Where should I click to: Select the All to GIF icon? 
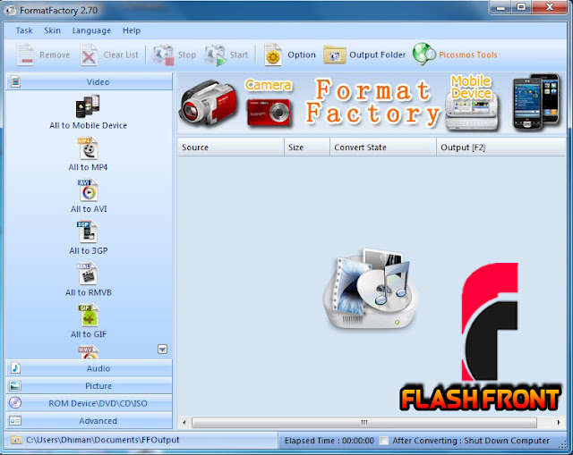89,316
